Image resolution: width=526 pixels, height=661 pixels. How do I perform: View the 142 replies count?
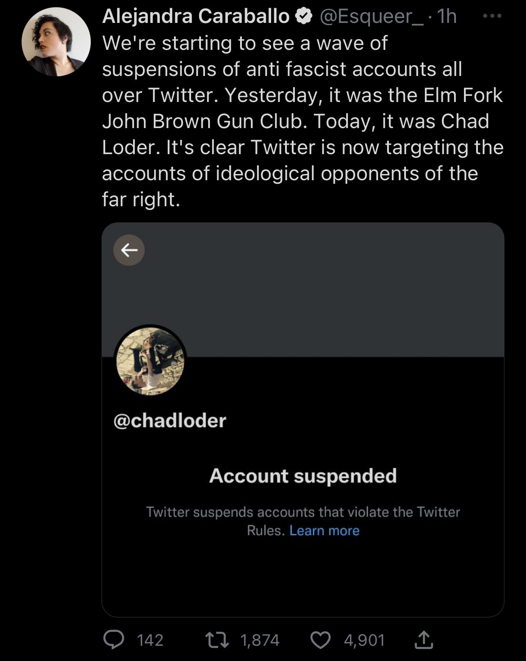coord(150,640)
